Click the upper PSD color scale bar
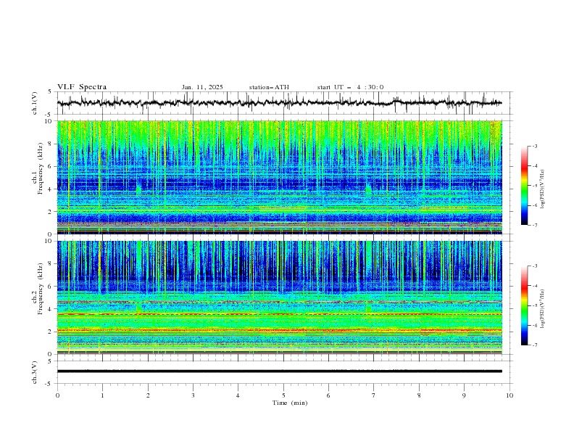 524,186
